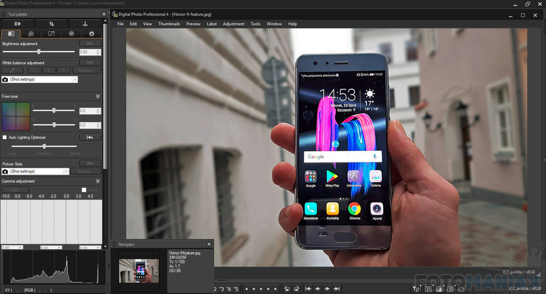Click the Auto button under Gamma adjustment
Screen dimensions: 546x294
click(x=15, y=190)
